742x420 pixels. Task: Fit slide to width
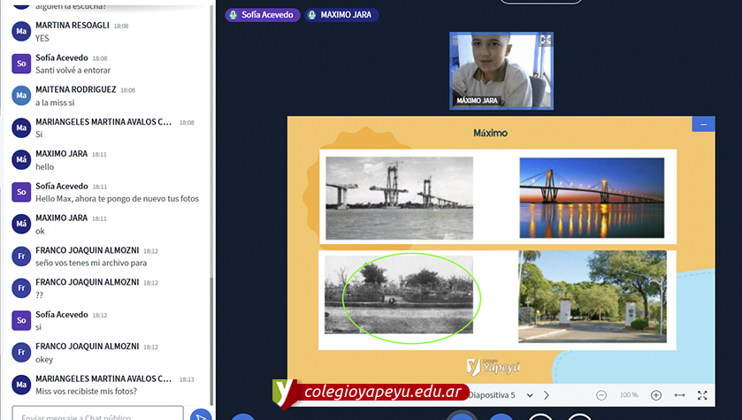point(679,395)
